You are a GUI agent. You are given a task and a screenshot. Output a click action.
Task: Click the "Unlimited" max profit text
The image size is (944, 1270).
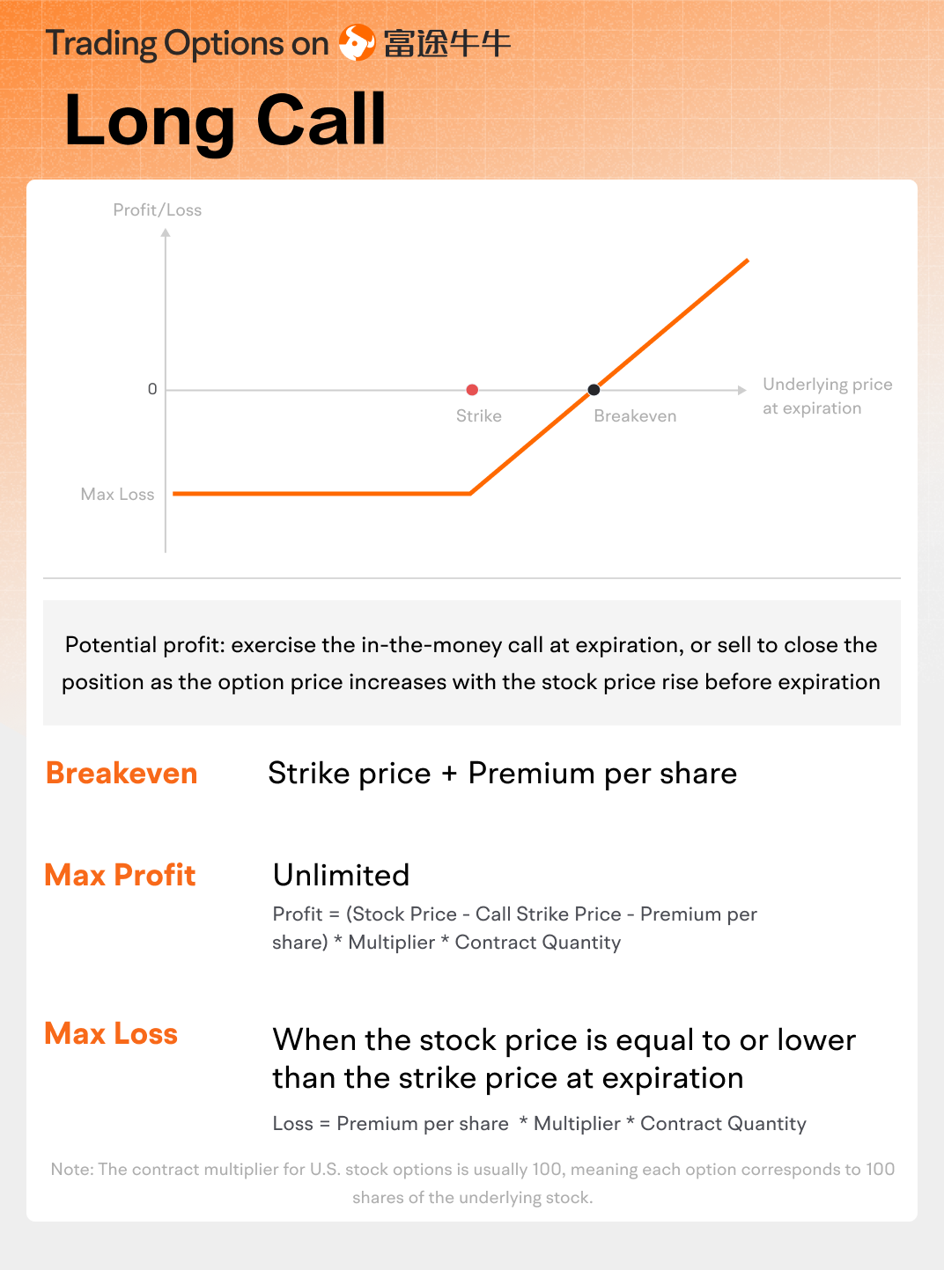click(x=341, y=875)
